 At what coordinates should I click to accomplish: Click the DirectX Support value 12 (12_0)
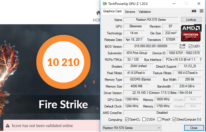[x=190, y=66]
